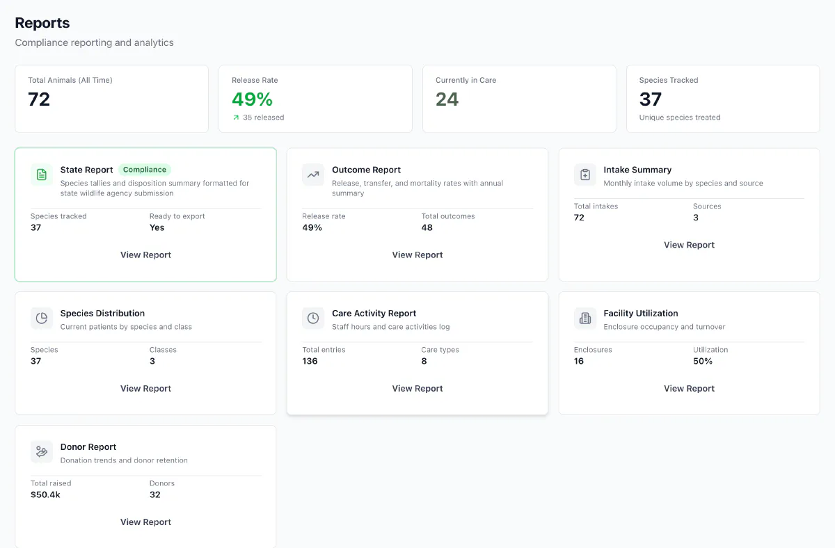
Task: Open View Report for State Report
Action: pos(145,255)
